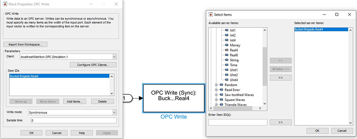Click the Triangle Waves group icon
The image size is (357, 139).
(x=221, y=105)
